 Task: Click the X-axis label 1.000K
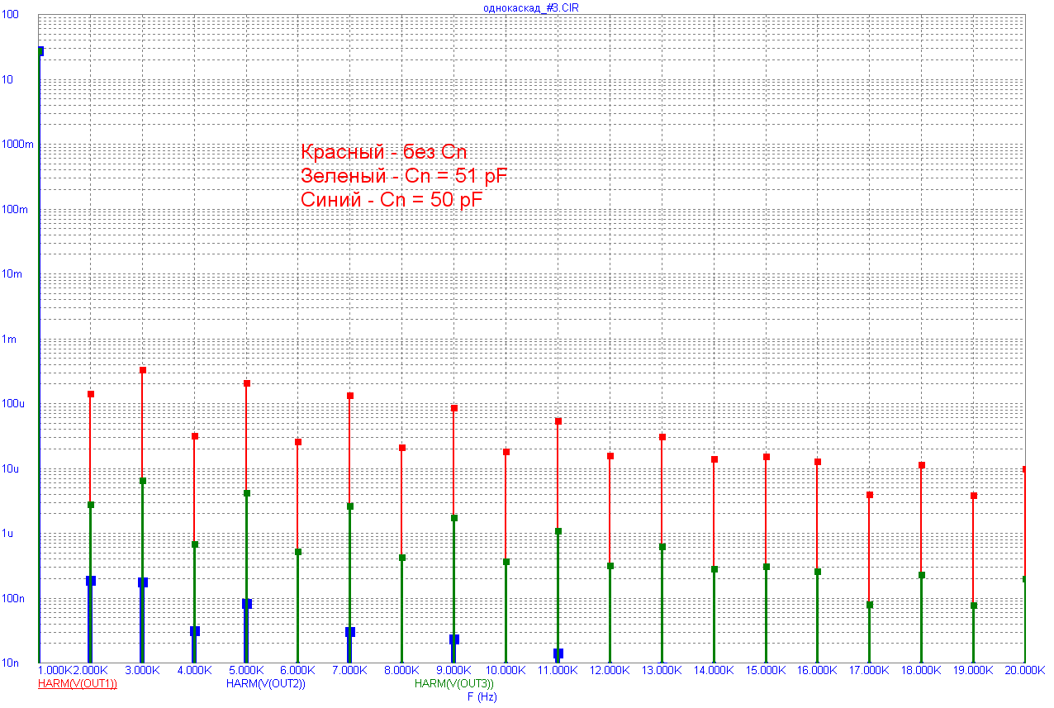[55, 670]
